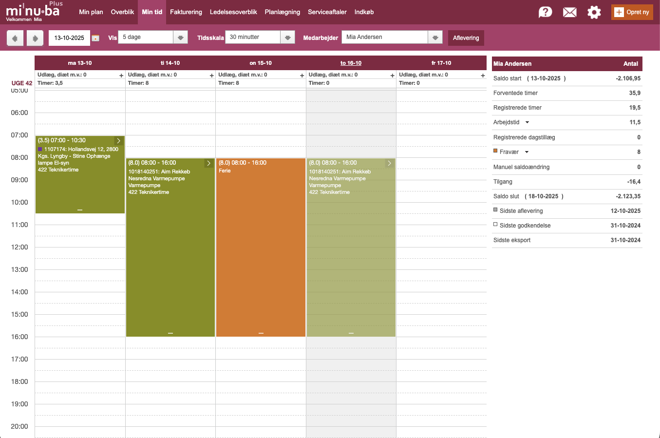Viewport: 660px width, 438px height.
Task: Expand the Arbejdstid dropdown arrow
Action: click(527, 122)
